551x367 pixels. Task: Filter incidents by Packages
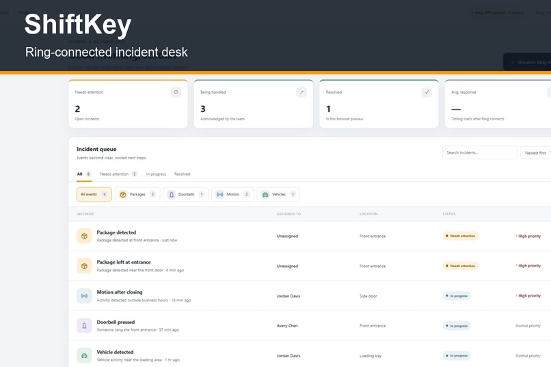137,194
